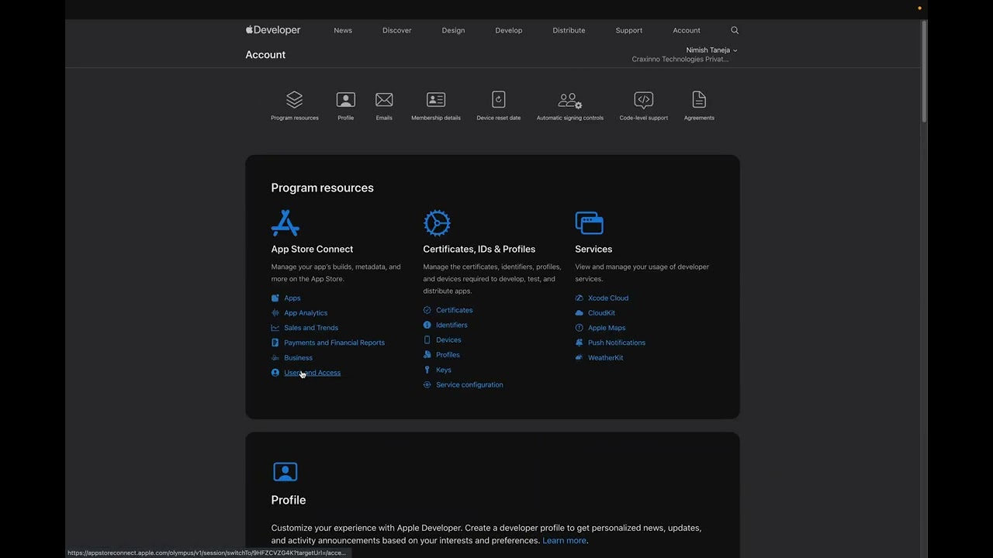Open the Support menu
The height and width of the screenshot is (558, 993).
[x=629, y=30]
